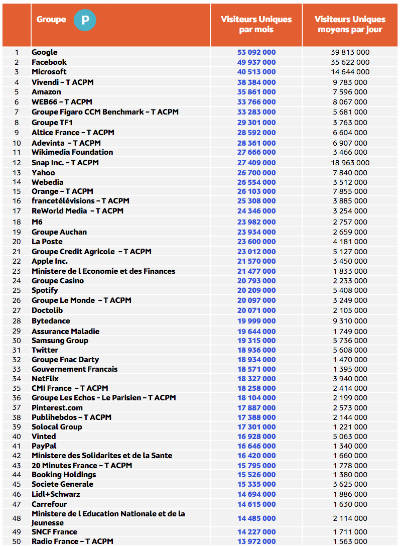Click the Spotify entry

pyautogui.click(x=44, y=290)
